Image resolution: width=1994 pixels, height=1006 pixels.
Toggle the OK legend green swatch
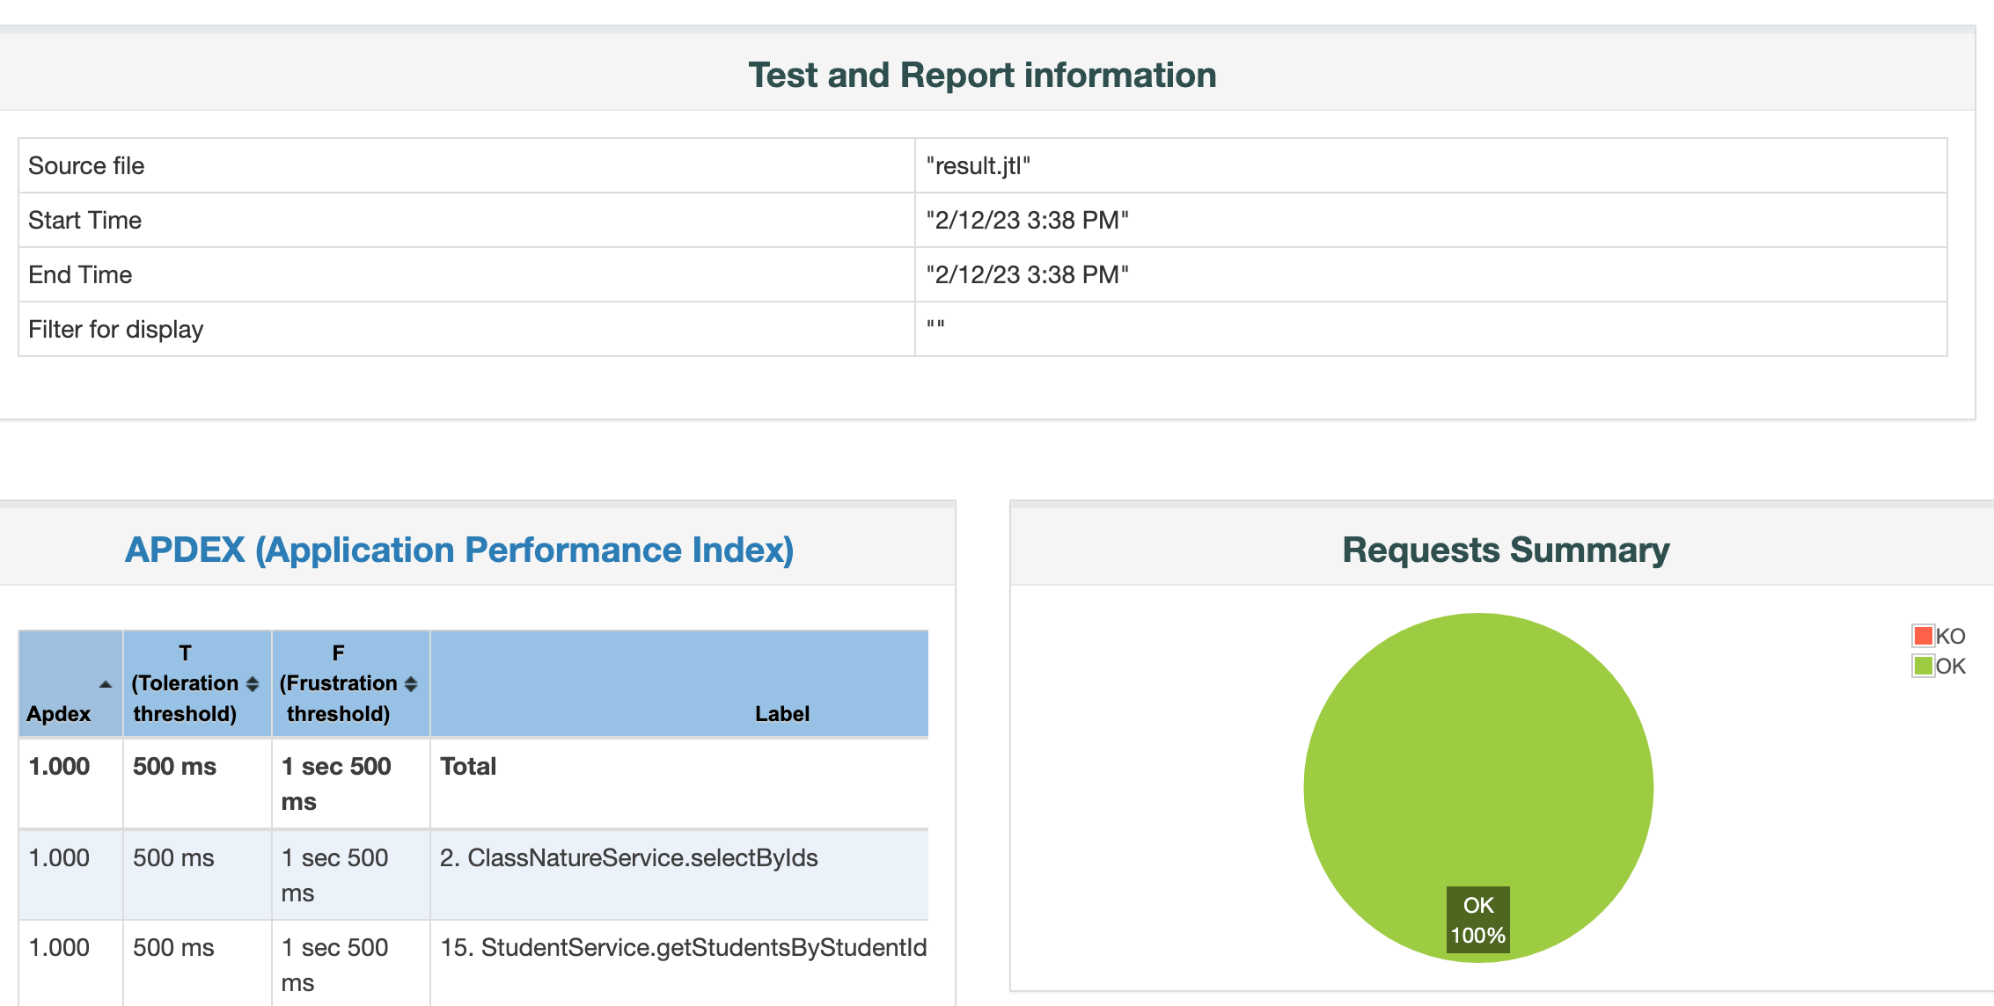1923,666
